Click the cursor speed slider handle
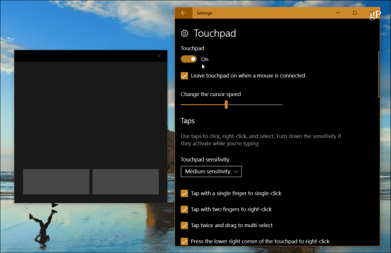391x253 pixels. point(226,105)
